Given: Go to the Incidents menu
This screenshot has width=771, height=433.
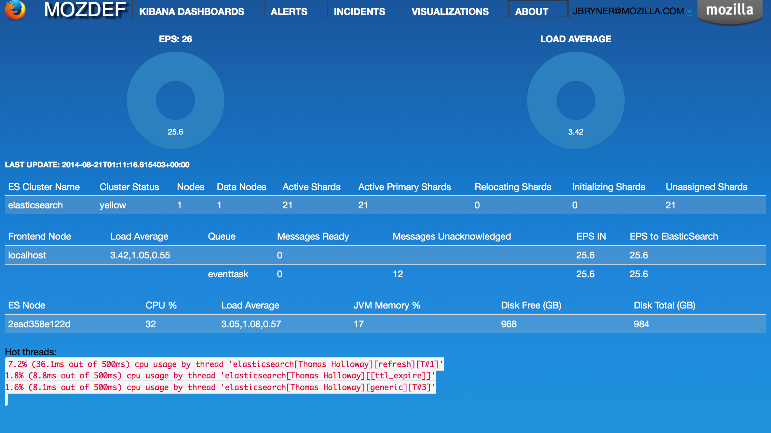Looking at the screenshot, I should coord(359,11).
